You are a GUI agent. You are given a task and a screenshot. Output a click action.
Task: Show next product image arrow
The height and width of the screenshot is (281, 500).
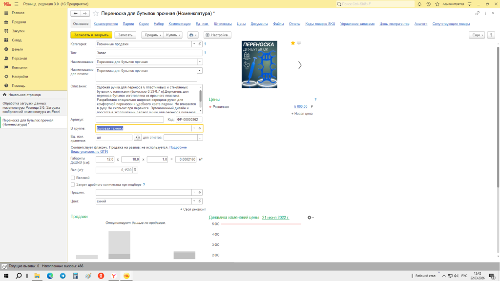300,65
